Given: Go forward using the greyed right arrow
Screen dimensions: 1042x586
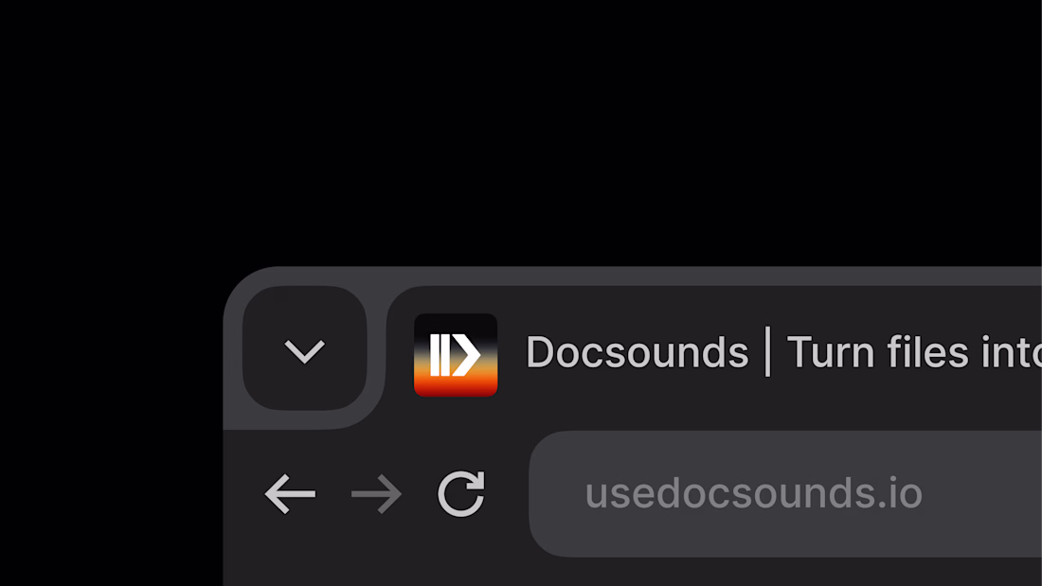Looking at the screenshot, I should (376, 493).
